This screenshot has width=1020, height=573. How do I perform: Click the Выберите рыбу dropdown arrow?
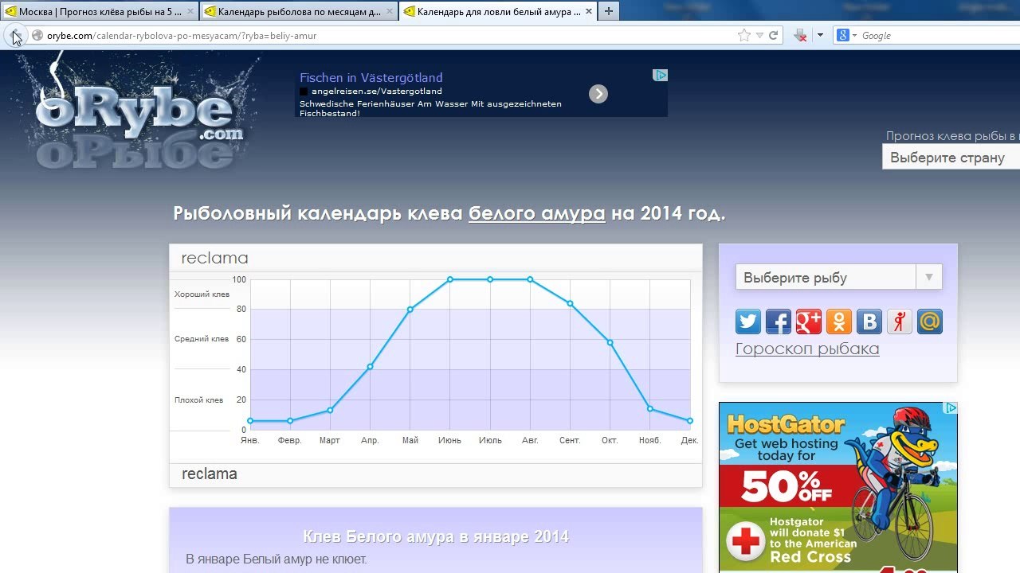(929, 277)
